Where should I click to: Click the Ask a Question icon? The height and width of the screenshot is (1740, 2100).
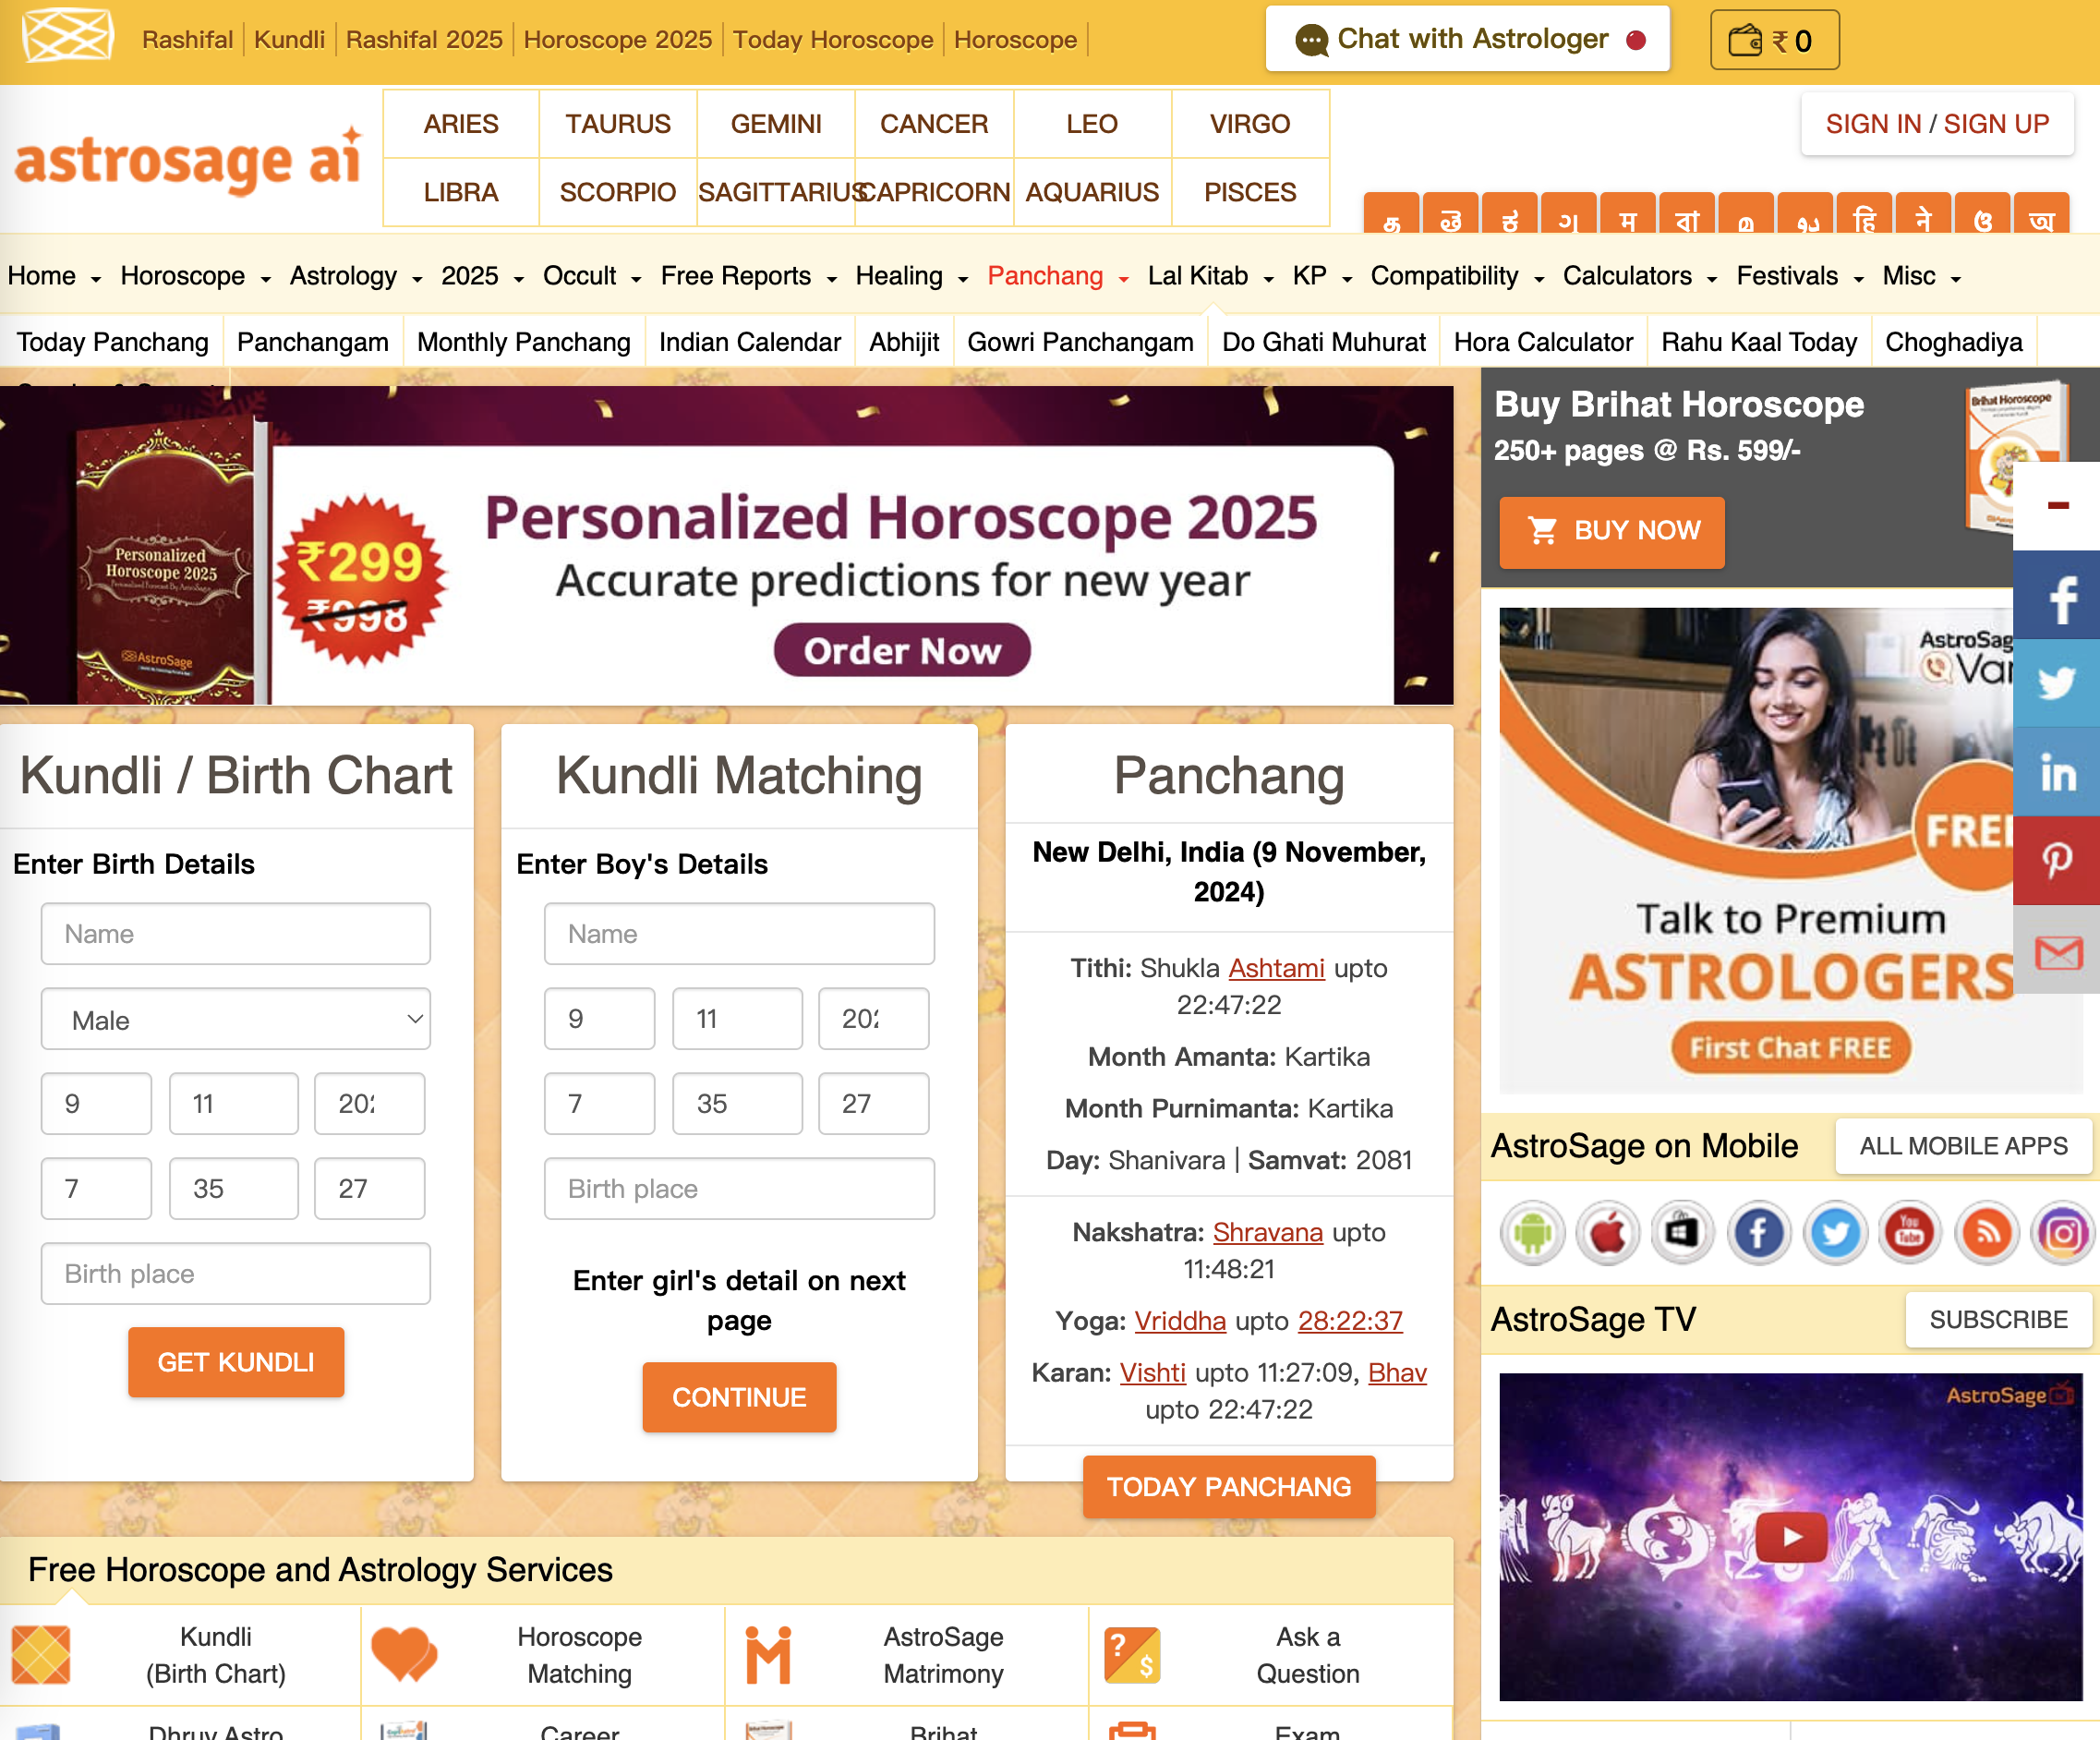click(1132, 1655)
